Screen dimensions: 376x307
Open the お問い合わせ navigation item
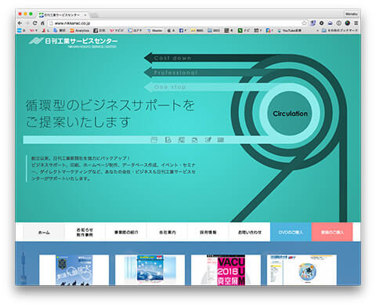250,232
